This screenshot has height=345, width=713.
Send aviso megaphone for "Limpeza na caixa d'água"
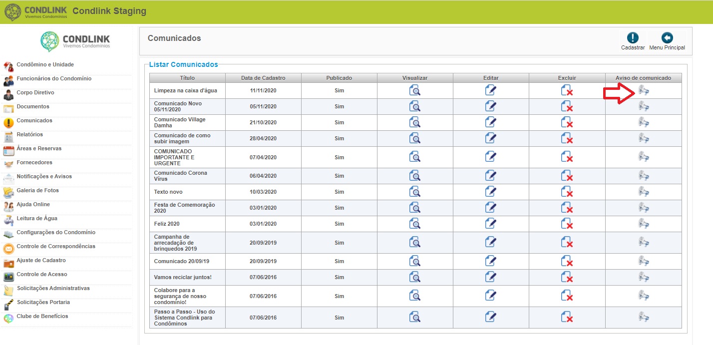644,90
